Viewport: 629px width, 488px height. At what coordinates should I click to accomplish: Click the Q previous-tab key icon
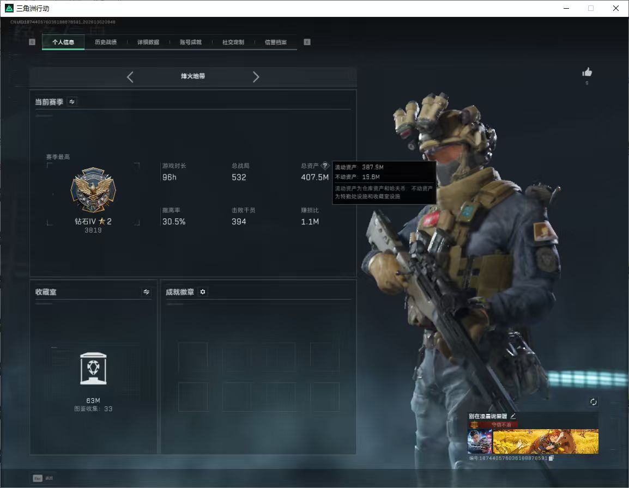[32, 42]
